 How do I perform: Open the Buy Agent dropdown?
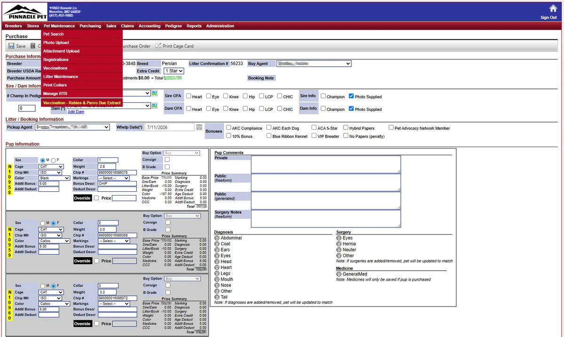314,63
